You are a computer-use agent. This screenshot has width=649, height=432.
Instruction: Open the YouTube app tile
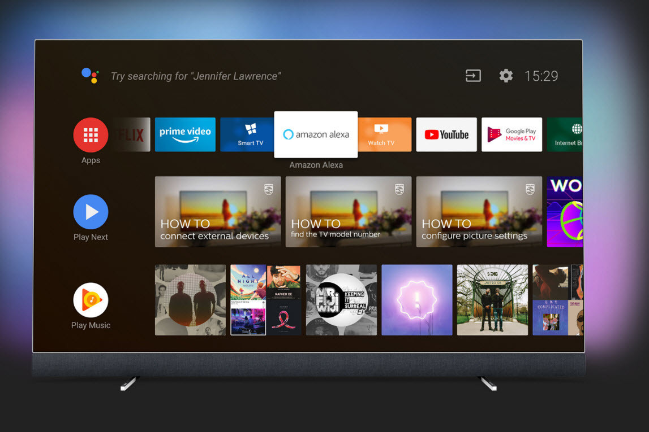pyautogui.click(x=446, y=134)
